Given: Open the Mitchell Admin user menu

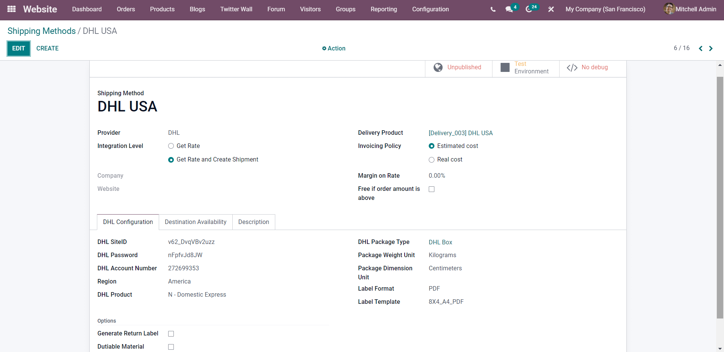Looking at the screenshot, I should (695, 9).
